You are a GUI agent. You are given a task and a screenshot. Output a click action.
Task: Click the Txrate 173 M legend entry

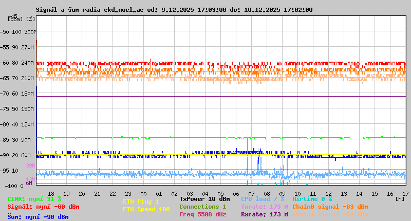click(x=264, y=207)
